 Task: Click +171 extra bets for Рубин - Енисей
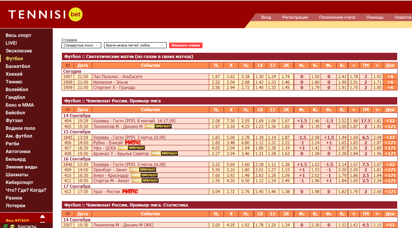[390, 142]
